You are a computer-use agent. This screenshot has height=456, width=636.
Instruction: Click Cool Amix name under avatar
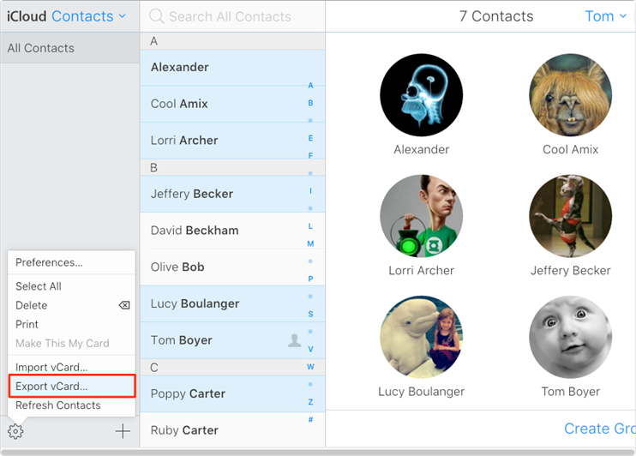click(x=570, y=150)
